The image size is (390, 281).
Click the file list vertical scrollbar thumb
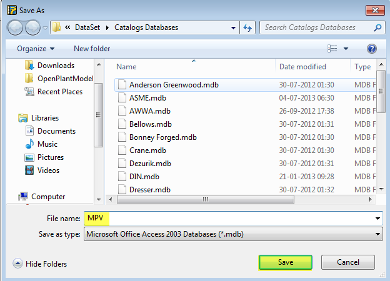pos(381,91)
